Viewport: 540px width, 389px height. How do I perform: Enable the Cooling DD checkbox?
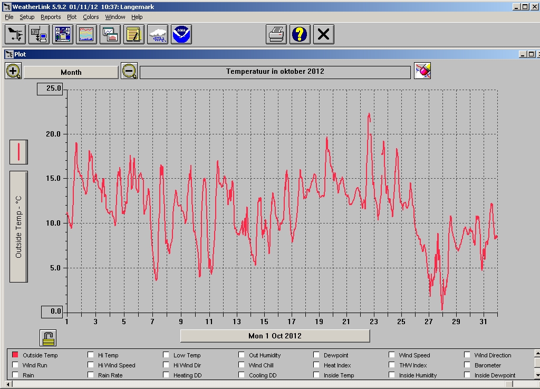(242, 375)
